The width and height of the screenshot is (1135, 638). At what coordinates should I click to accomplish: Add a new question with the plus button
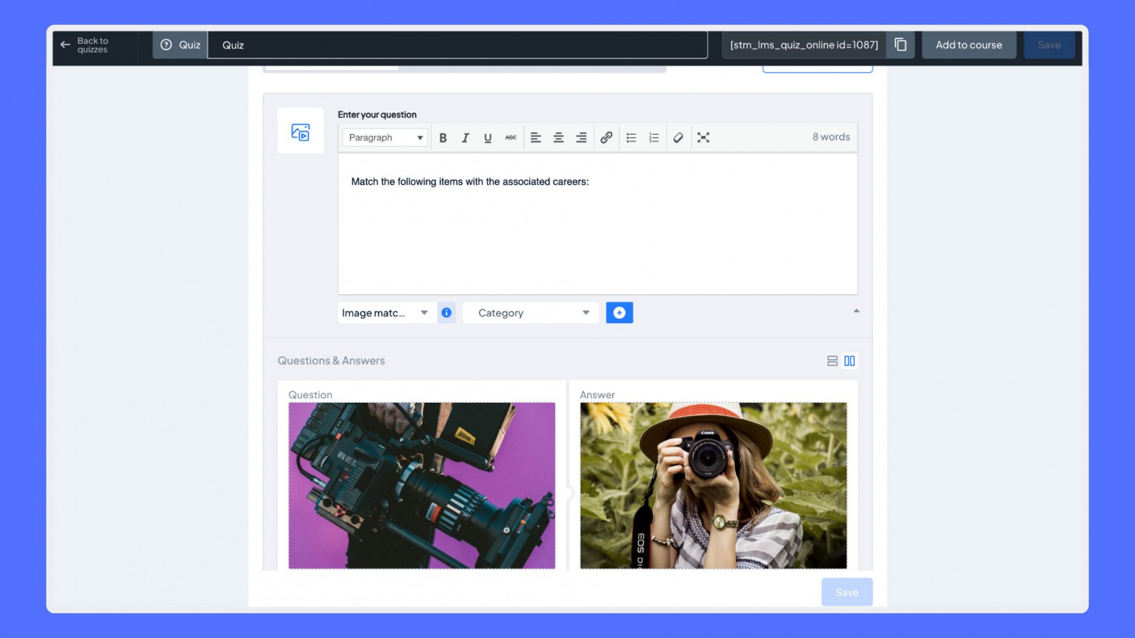click(x=619, y=313)
